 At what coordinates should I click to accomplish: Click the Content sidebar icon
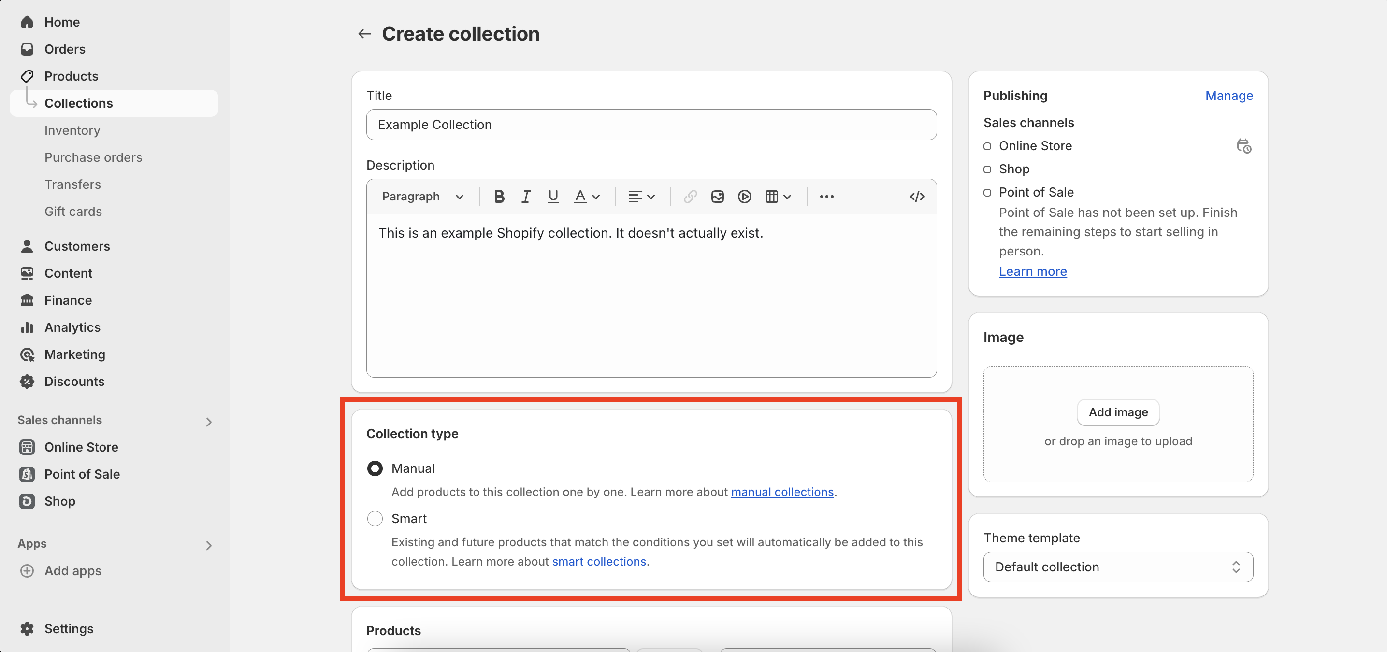pos(27,273)
